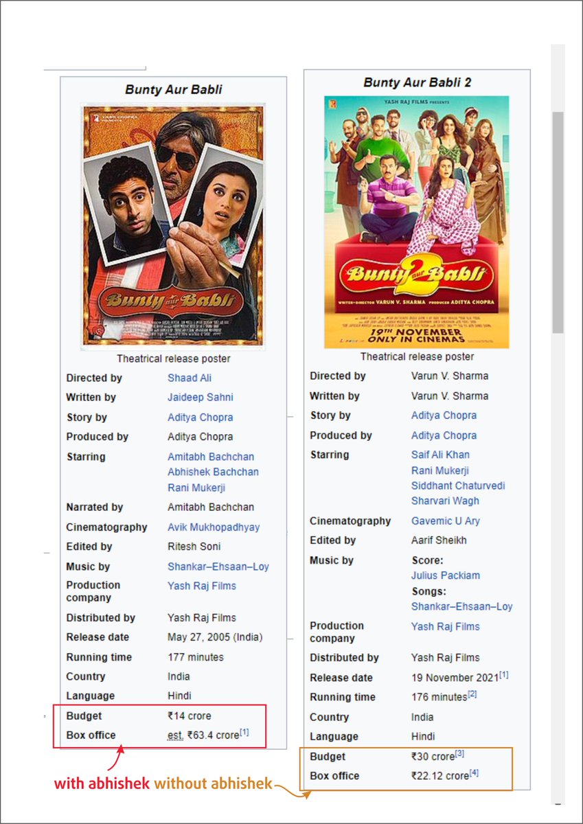Viewport: 583px width, 824px height.
Task: Click Shankar–Ehsaan–Loy under Songs in sequel infobox
Action: 462,606
